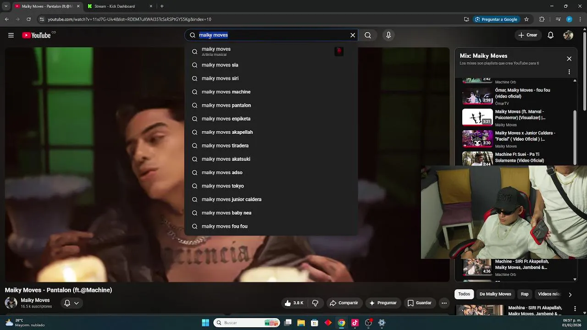The height and width of the screenshot is (330, 587).
Task: Select suggestion maiky moves sia
Action: click(x=271, y=65)
